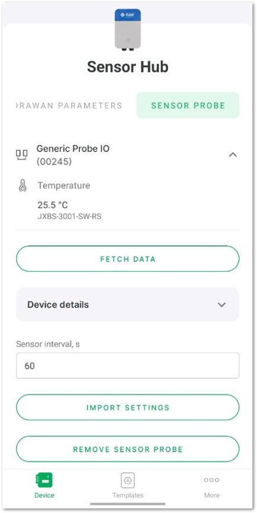Image resolution: width=257 pixels, height=513 pixels.
Task: Click the Fetch Data button
Action: point(128,259)
